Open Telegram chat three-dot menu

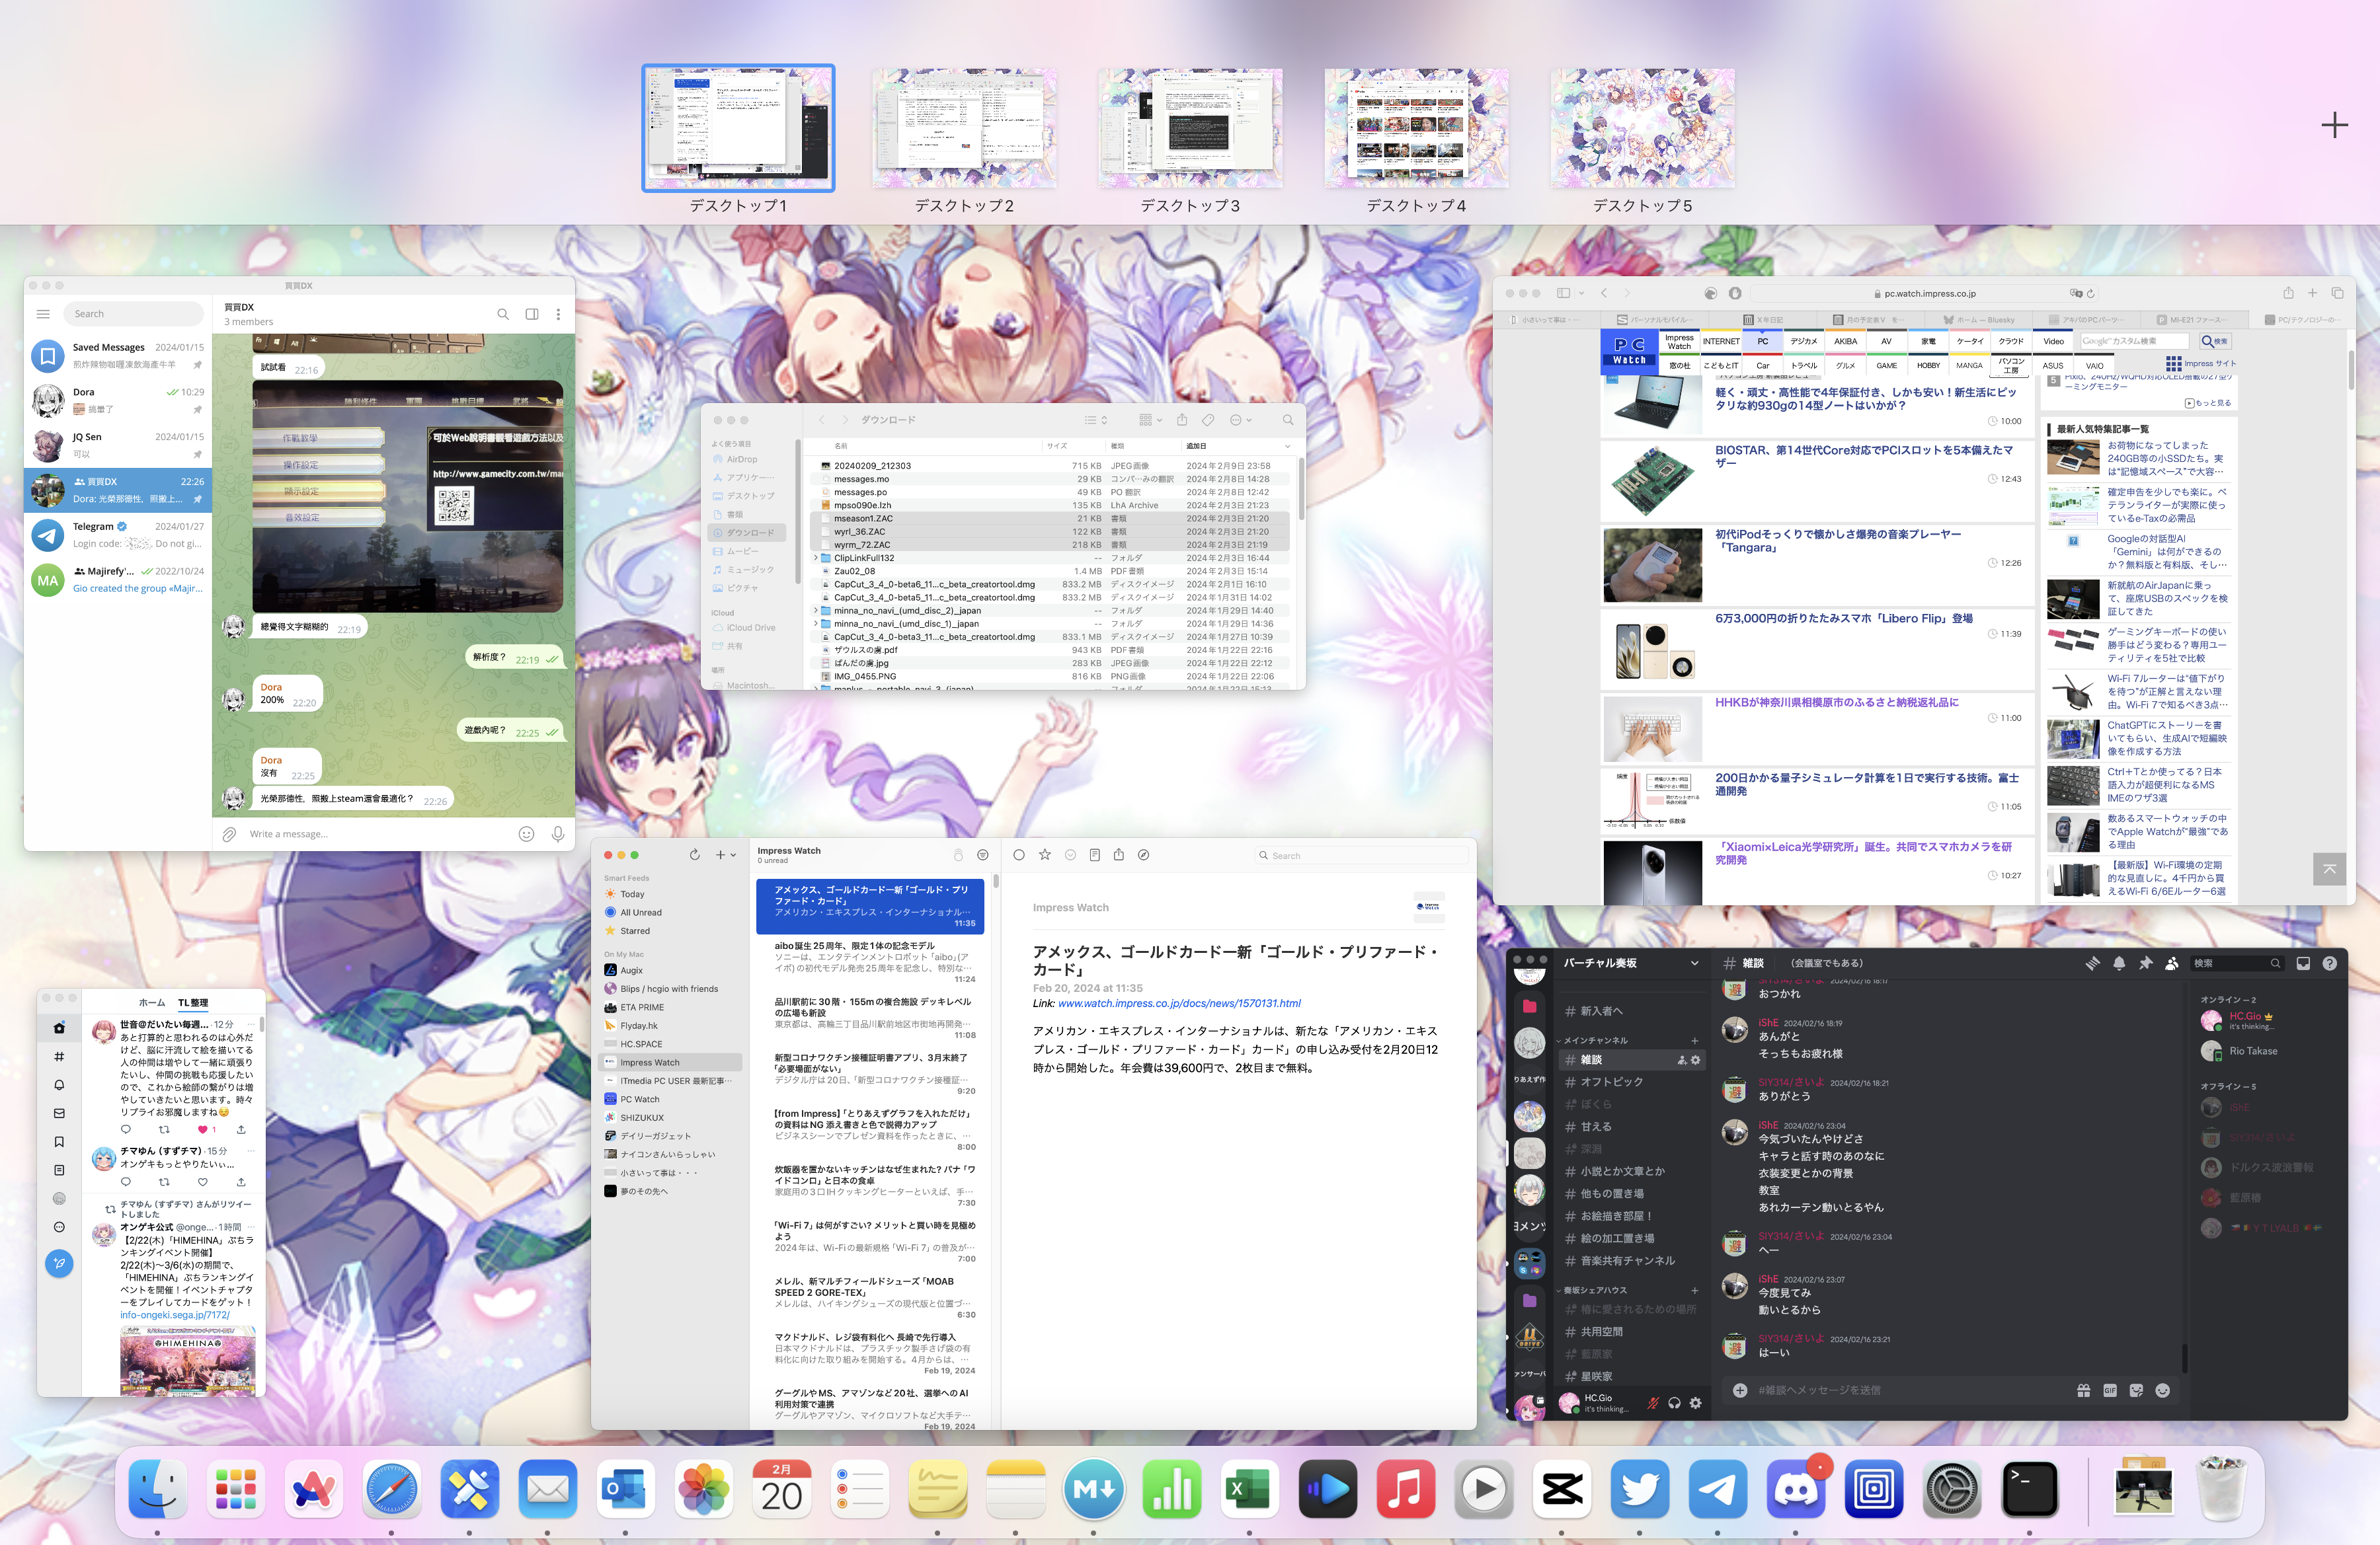pos(558,314)
